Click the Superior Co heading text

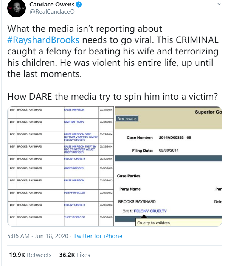[208, 112]
